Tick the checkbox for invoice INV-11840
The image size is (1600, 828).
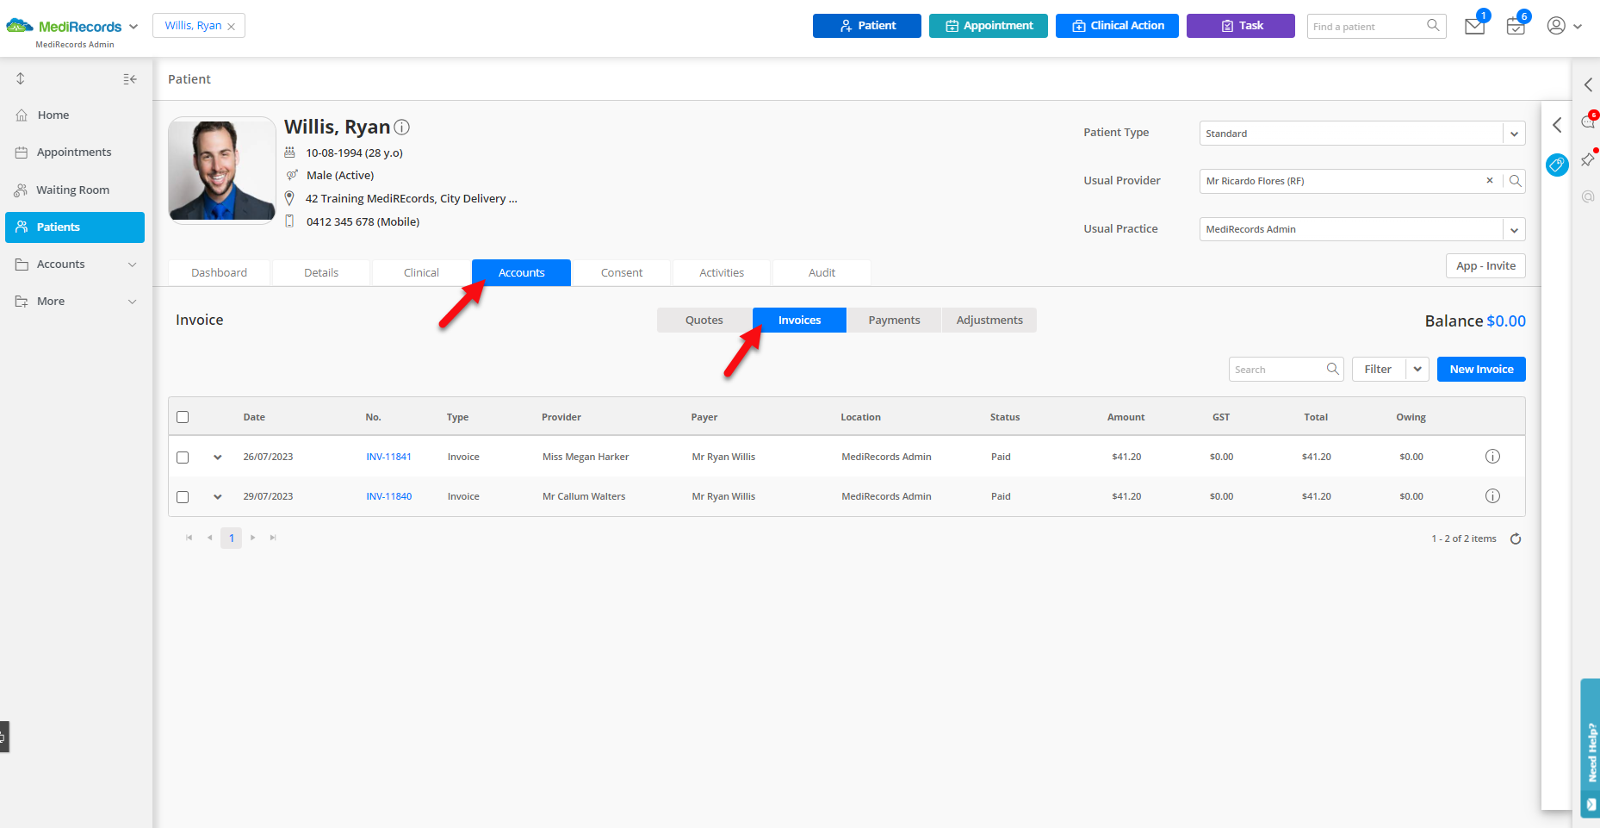(183, 497)
